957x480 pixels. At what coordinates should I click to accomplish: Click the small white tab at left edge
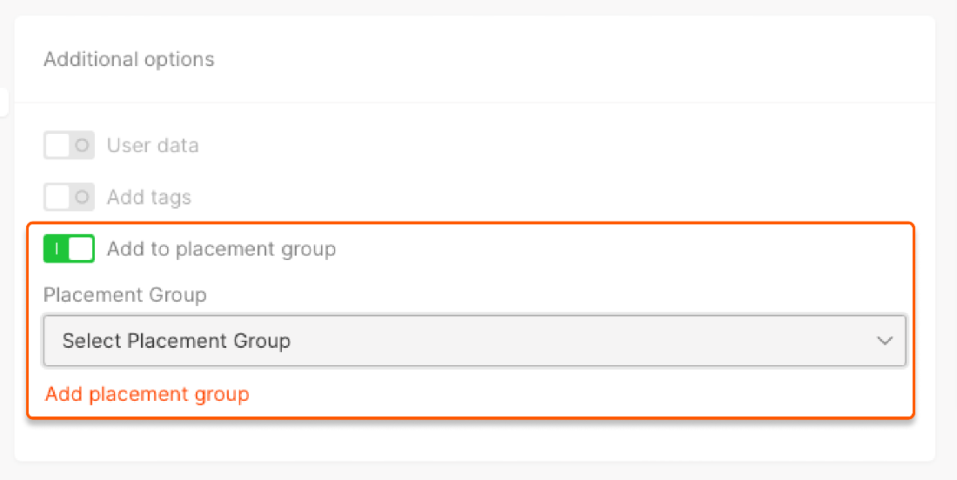[3, 102]
